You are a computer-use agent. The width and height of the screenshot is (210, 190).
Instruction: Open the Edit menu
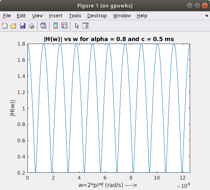(21, 16)
